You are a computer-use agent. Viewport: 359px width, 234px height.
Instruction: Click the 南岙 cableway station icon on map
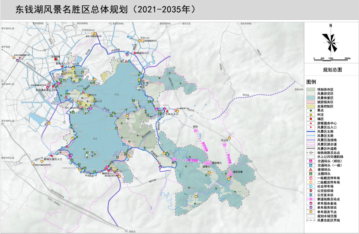196,131
